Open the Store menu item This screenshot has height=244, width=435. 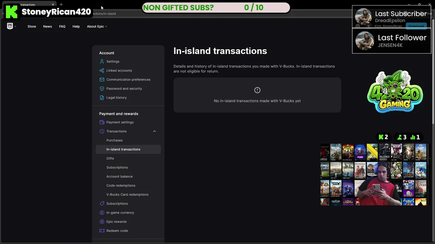tap(32, 26)
